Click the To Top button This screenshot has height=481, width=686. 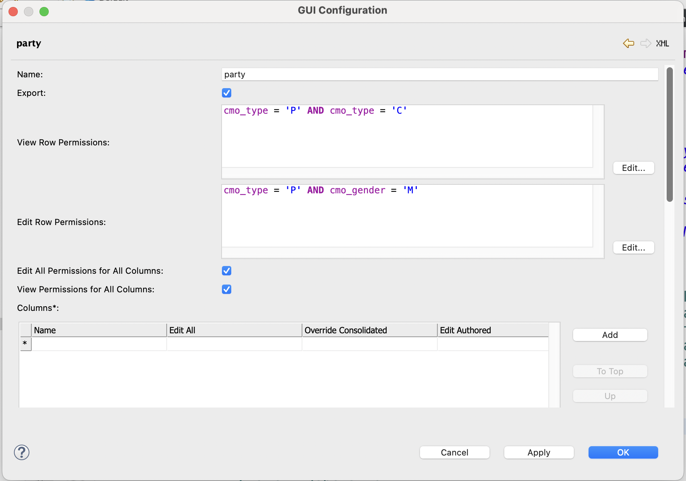(x=609, y=371)
